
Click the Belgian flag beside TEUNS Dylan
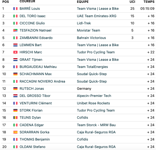click(15, 118)
